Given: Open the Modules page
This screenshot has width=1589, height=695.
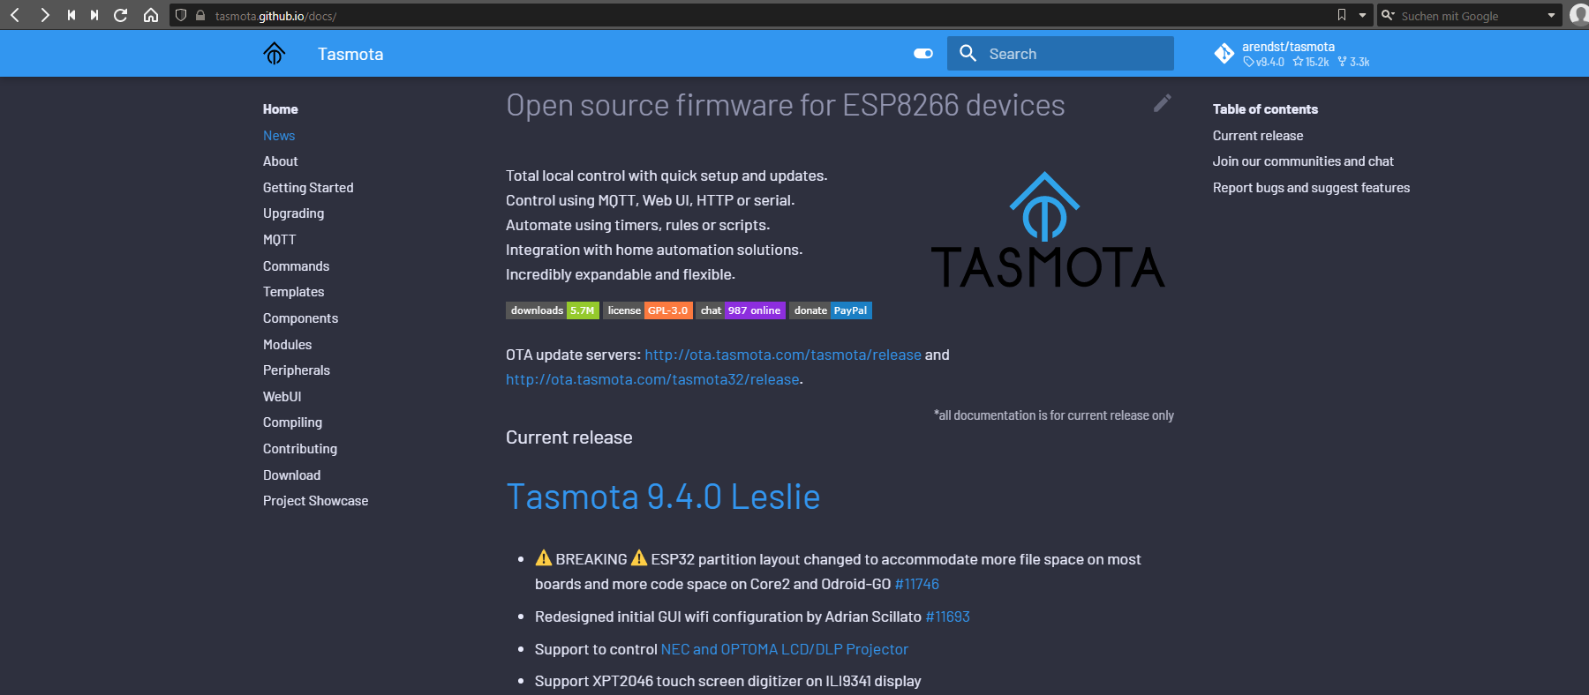Looking at the screenshot, I should click(288, 345).
